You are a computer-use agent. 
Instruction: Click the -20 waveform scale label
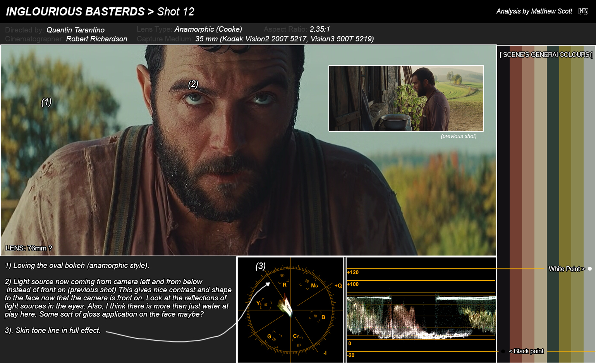[x=350, y=355]
